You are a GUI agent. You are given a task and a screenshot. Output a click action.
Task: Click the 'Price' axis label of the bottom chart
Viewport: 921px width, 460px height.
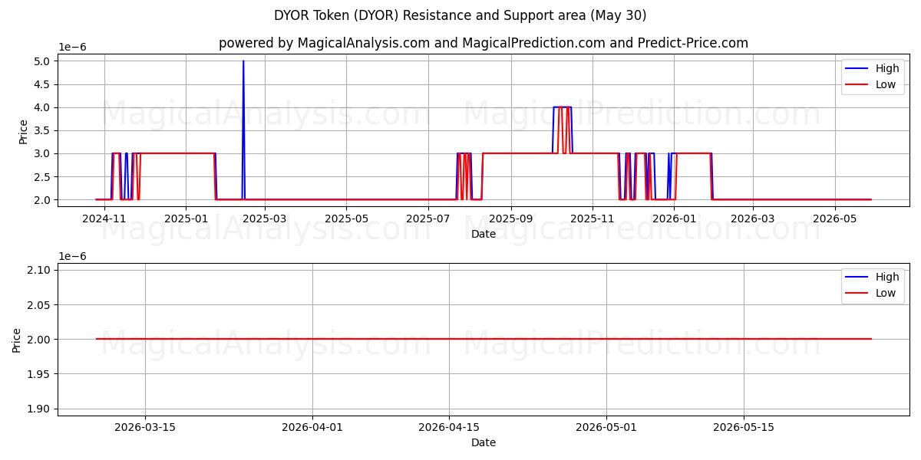pyautogui.click(x=17, y=340)
